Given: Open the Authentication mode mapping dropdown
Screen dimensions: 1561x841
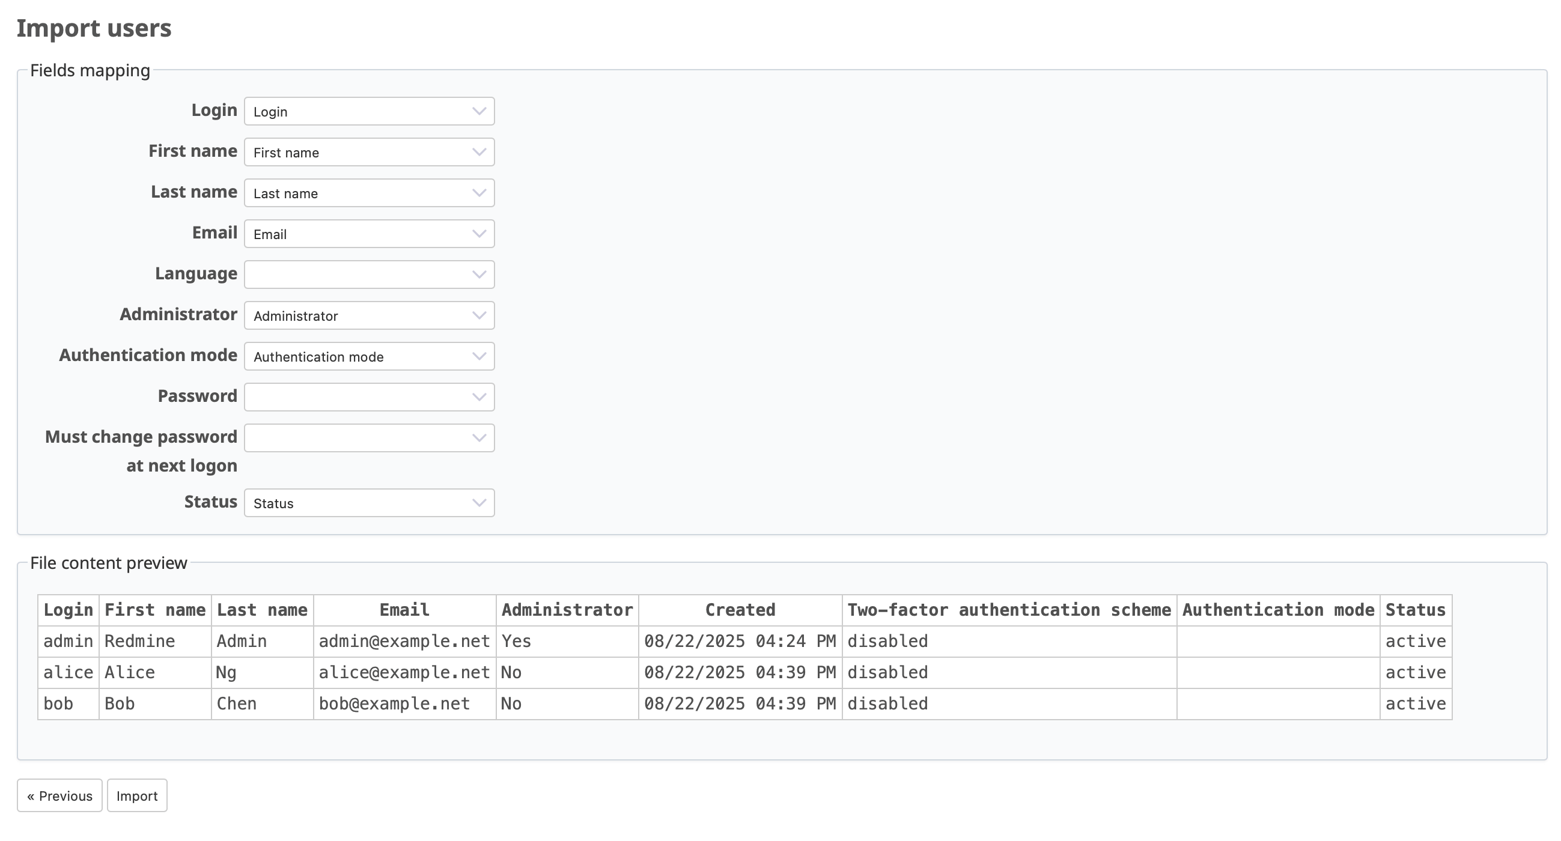Looking at the screenshot, I should point(369,356).
